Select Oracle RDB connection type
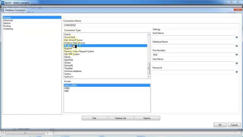The height and width of the screenshot is (137, 243). coord(69,37)
